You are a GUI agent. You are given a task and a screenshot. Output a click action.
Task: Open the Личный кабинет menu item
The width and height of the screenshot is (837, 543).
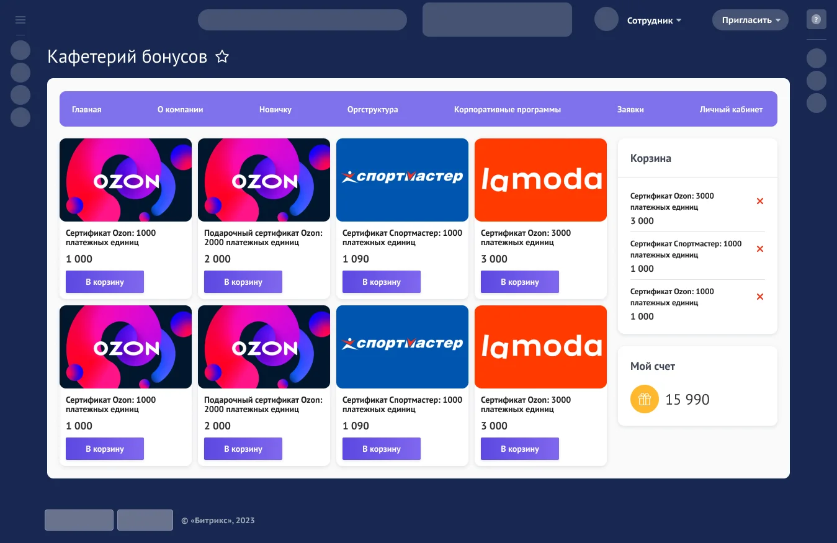coord(732,109)
